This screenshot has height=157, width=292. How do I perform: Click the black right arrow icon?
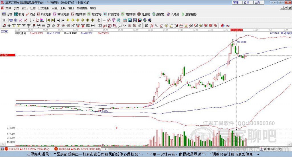tap(63, 20)
